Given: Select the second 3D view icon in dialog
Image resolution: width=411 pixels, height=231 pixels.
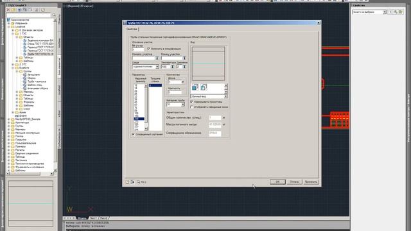Looking at the screenshot, I should click(x=204, y=87).
